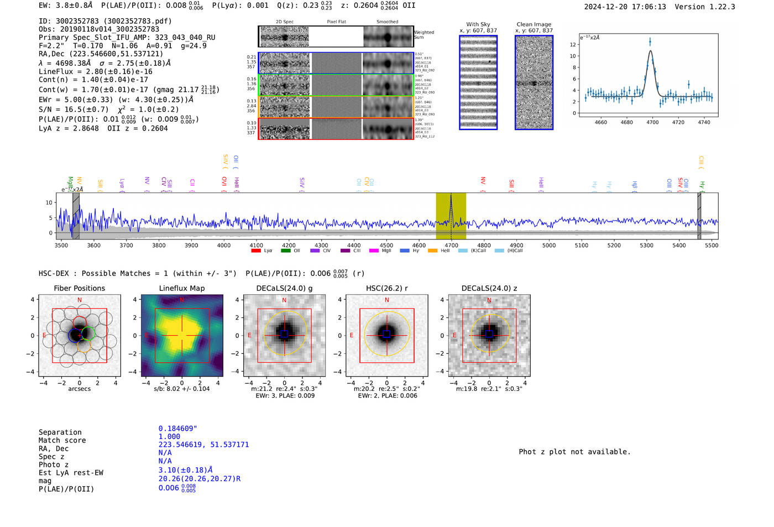
Task: Click the Weighted Sum 2D spectrum row
Action: click(336, 36)
